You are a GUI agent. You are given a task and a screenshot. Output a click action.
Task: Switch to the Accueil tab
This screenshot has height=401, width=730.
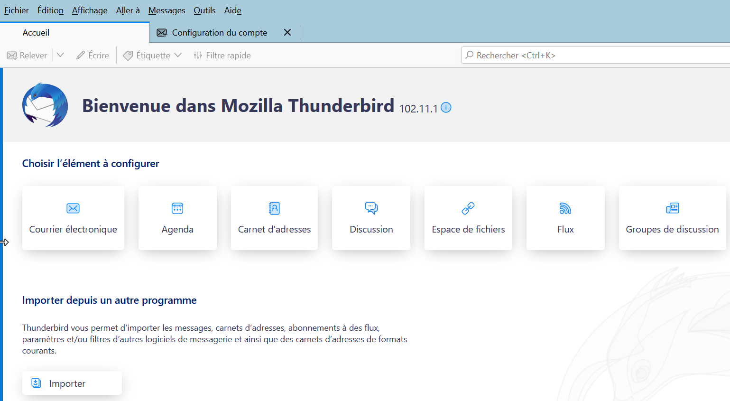click(x=75, y=32)
